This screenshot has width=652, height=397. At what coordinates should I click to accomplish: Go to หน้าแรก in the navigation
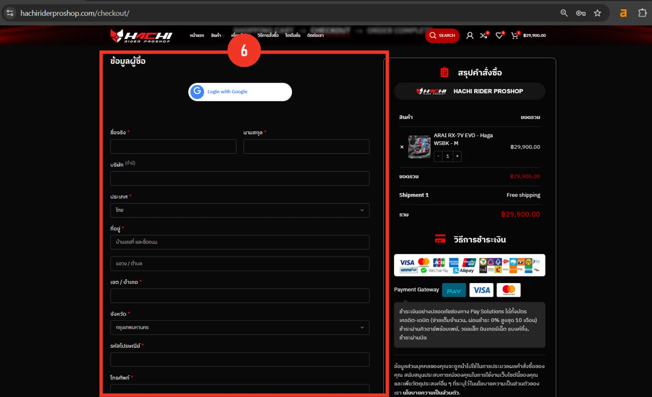pyautogui.click(x=197, y=36)
